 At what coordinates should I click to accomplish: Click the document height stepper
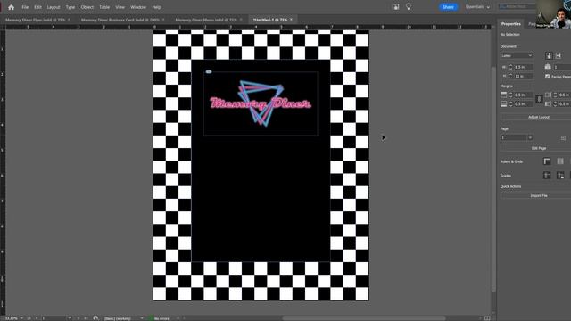click(510, 76)
